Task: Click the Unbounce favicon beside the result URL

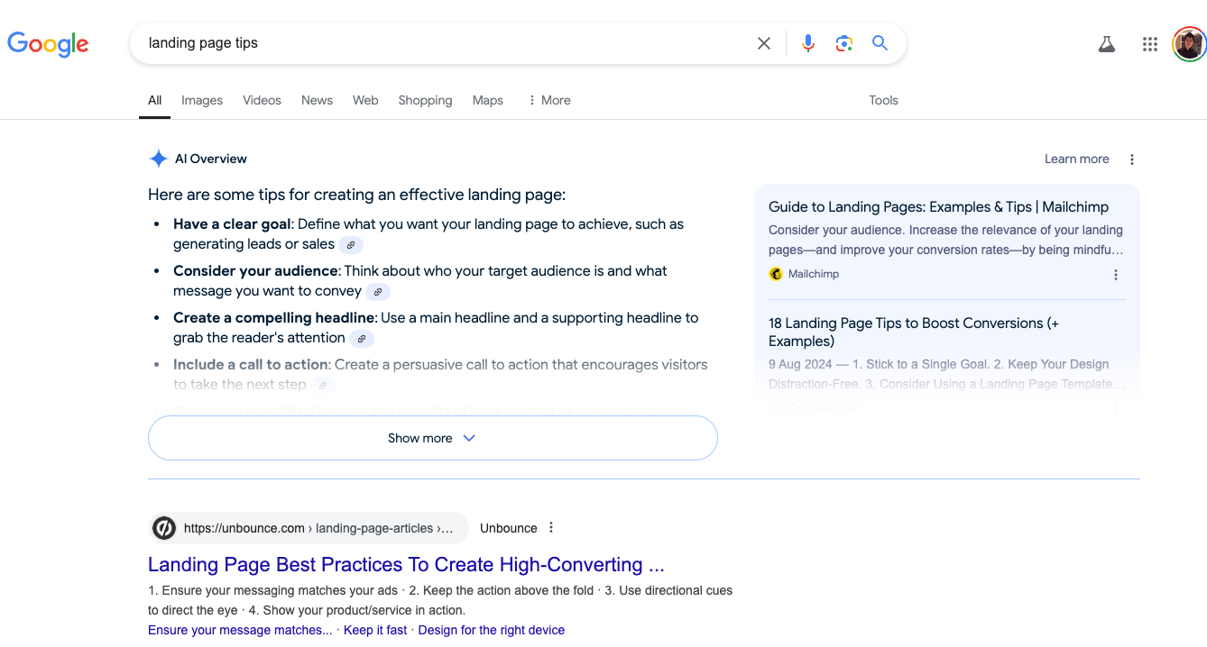Action: (x=163, y=527)
